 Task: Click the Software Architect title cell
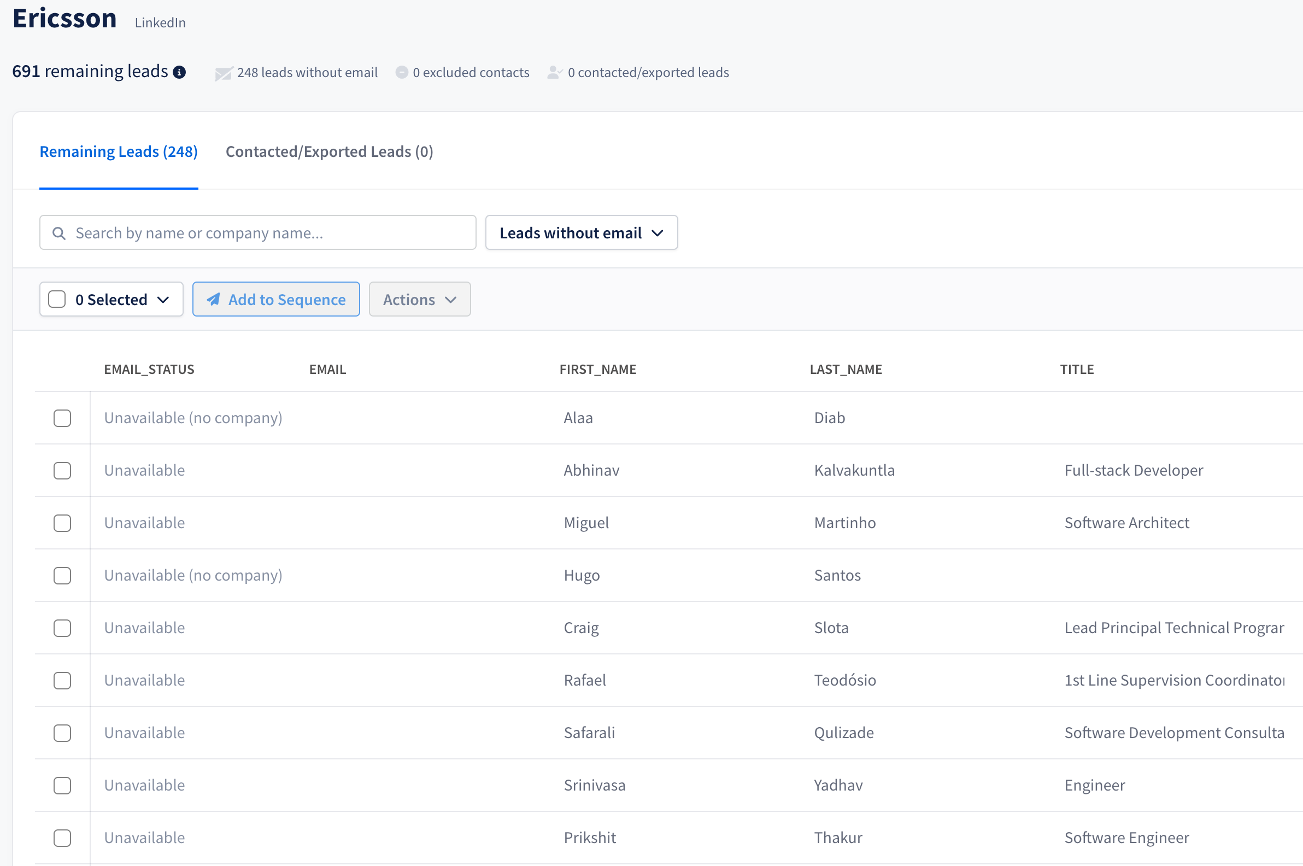pyautogui.click(x=1127, y=523)
